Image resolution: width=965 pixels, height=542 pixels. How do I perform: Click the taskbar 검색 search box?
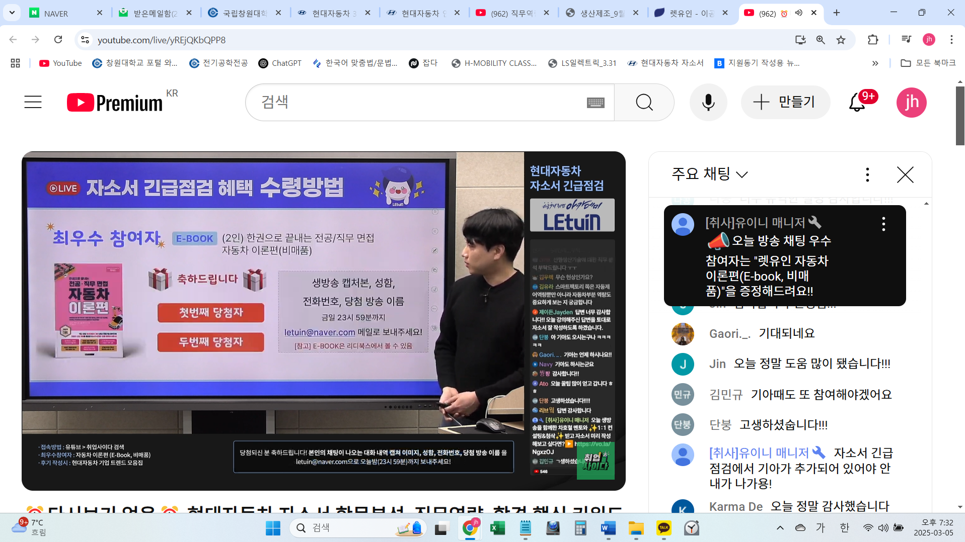(358, 528)
